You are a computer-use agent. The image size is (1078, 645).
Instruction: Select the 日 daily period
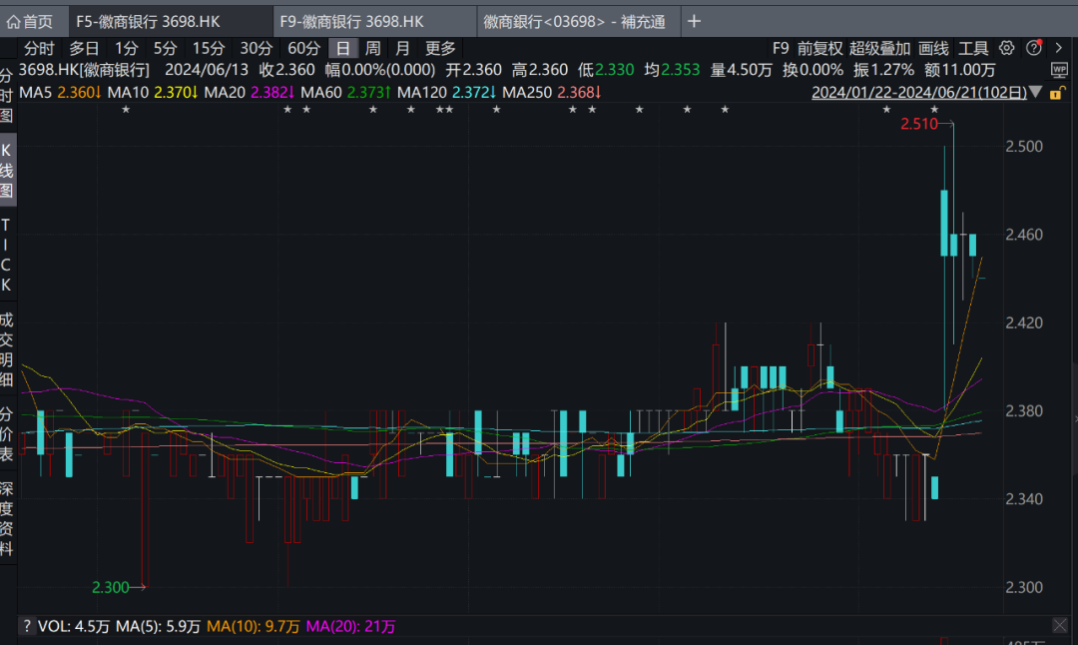pos(342,48)
